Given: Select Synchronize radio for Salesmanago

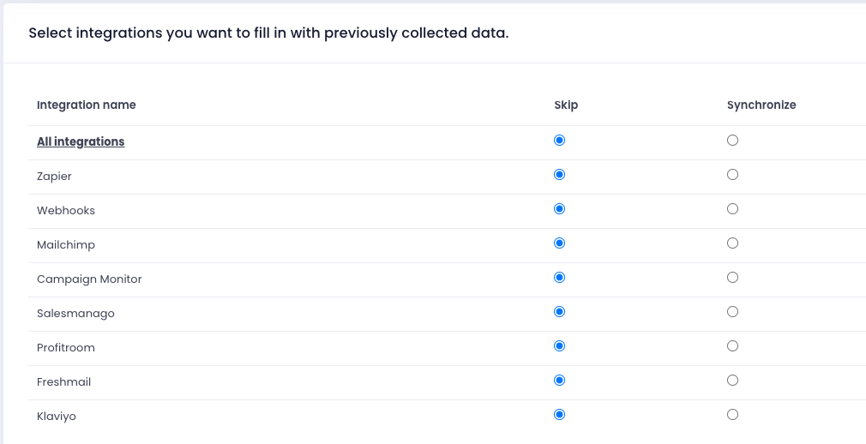Looking at the screenshot, I should (x=732, y=311).
